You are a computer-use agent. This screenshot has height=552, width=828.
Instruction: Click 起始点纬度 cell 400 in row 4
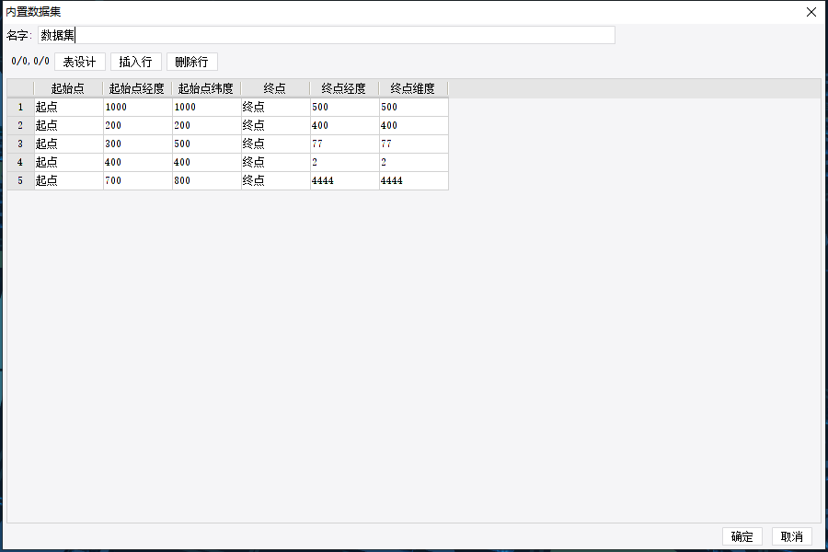[207, 163]
